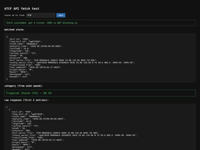This screenshot has width=200, height=150.
Task: Click the winds 50 line in matched storm
Action: [x=16, y=56]
